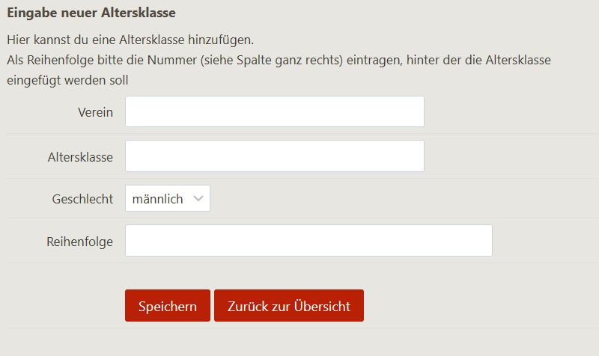599x356 pixels.
Task: Click Zurück zur Übersicht
Action: coord(288,306)
